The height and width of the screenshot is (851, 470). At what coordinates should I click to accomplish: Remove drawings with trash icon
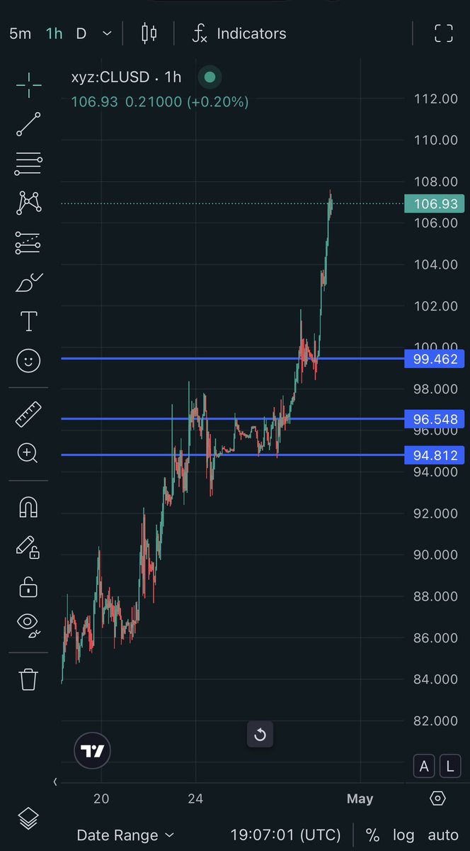click(x=28, y=679)
